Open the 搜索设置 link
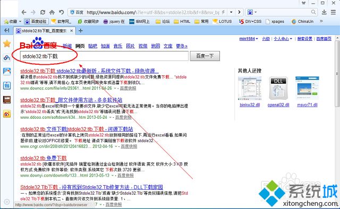 (x=304, y=39)
